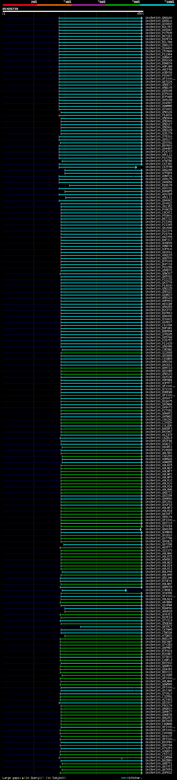Viewport: 177px width, 780px height.
Task: Select the UniRef100_P11964 entry
Action: click(159, 54)
